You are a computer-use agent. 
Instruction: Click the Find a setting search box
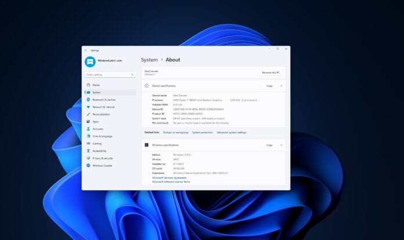[x=110, y=75]
